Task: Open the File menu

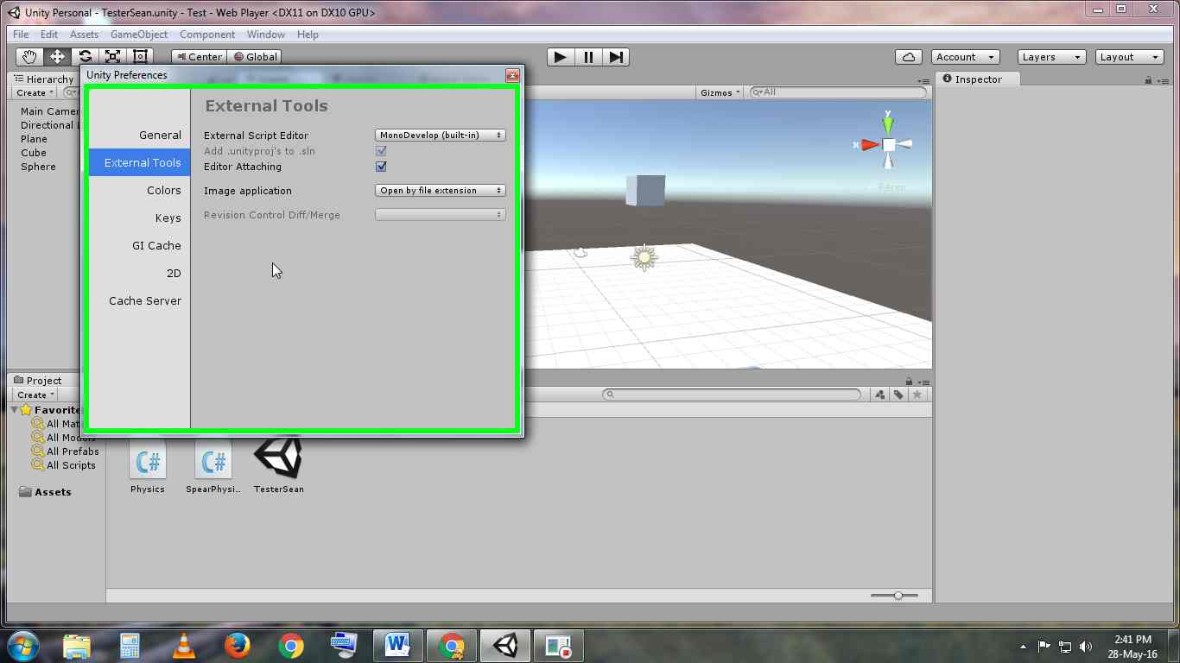Action: [21, 35]
